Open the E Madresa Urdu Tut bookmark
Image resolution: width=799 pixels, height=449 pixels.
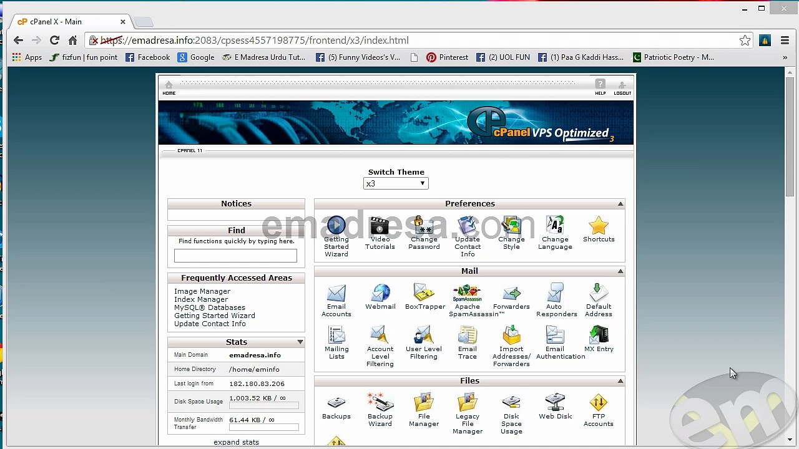click(263, 57)
